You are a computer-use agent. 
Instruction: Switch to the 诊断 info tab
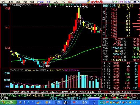(x=129, y=92)
